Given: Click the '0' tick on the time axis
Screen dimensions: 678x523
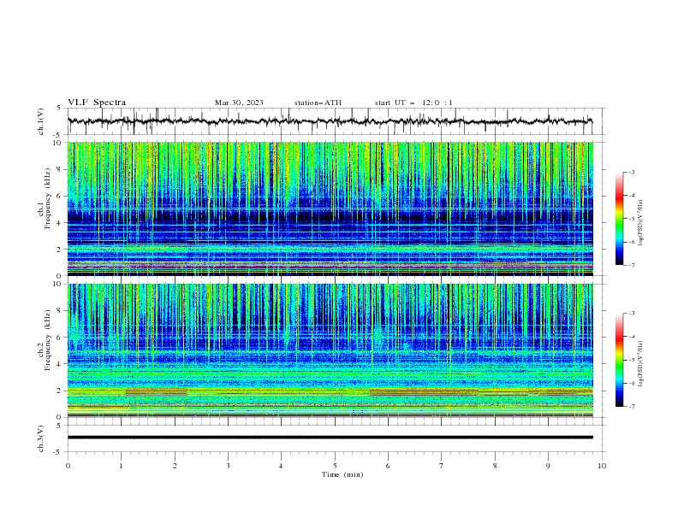Looking at the screenshot, I should click(68, 466).
